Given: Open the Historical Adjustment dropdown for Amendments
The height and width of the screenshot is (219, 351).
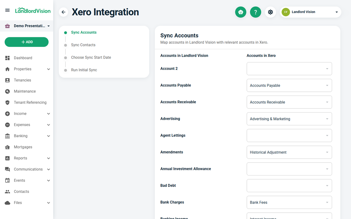Looking at the screenshot, I should [x=289, y=152].
